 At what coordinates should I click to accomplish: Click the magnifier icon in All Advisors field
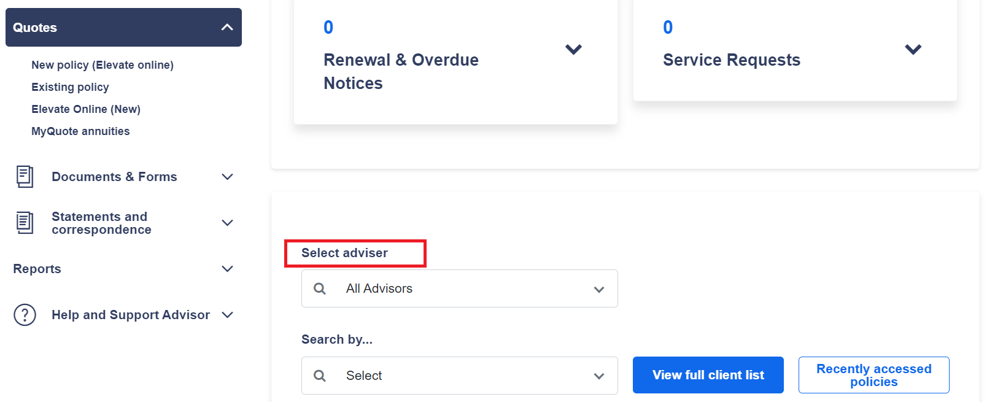click(320, 288)
